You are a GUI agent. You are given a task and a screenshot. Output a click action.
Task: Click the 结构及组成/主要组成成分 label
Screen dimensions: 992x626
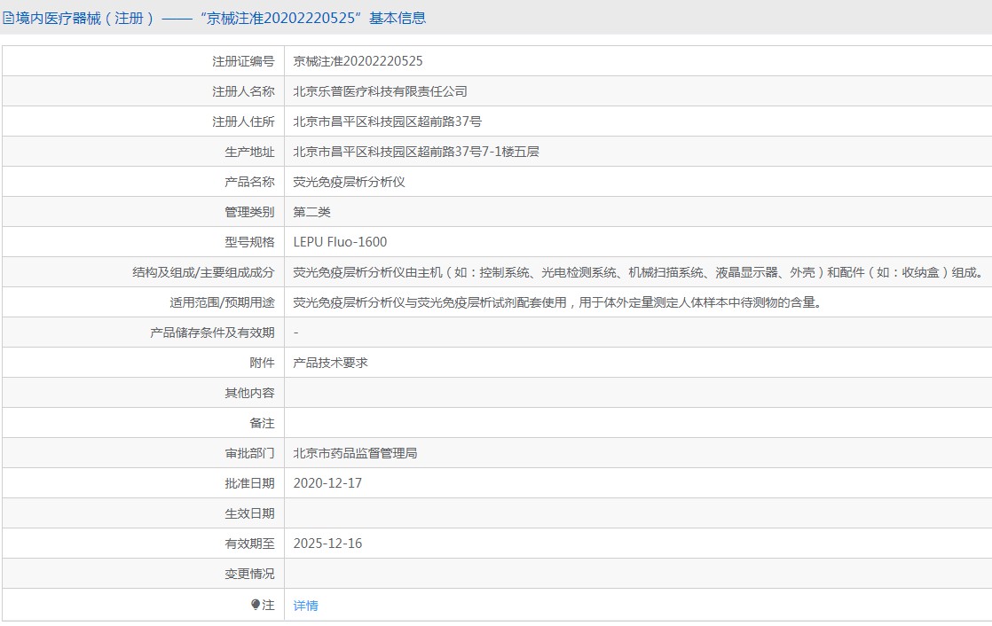(204, 272)
